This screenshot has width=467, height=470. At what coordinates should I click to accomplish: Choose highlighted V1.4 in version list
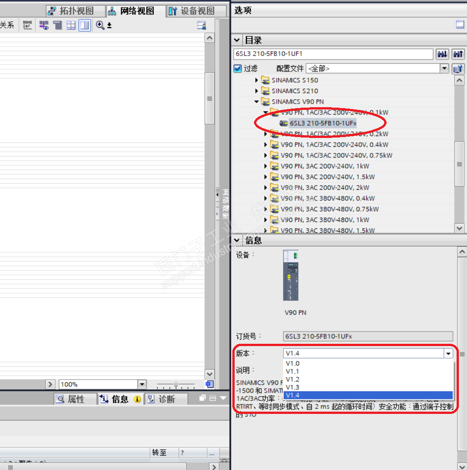(368, 395)
